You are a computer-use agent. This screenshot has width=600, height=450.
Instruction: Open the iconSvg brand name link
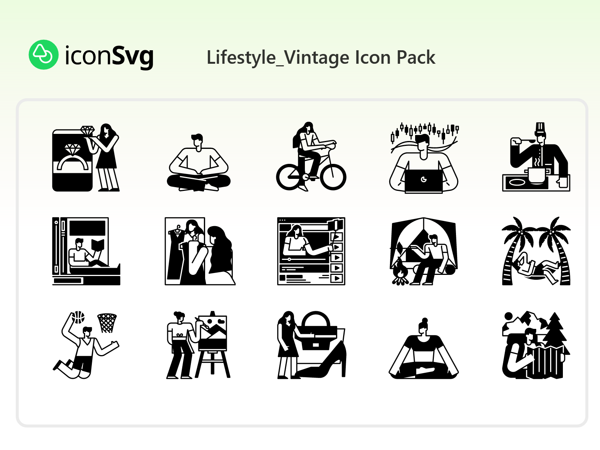pyautogui.click(x=109, y=56)
